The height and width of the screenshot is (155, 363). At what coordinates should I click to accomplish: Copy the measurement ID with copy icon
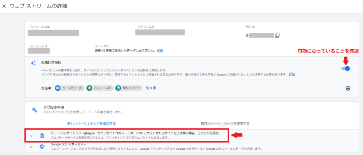point(277,35)
